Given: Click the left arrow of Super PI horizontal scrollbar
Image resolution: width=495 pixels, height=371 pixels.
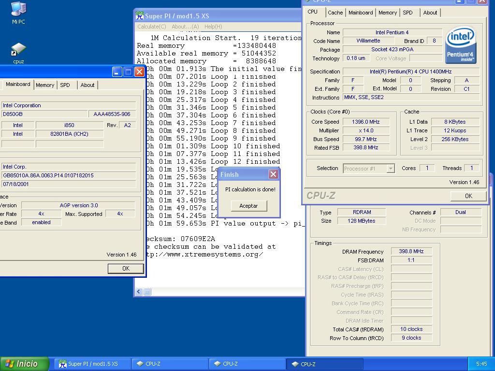Looking at the screenshot, I should (139, 292).
